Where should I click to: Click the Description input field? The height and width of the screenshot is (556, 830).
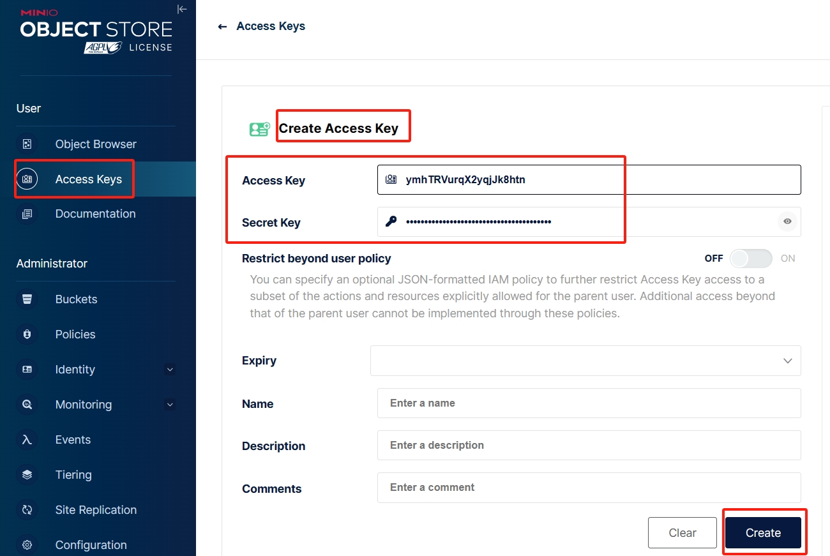point(589,446)
